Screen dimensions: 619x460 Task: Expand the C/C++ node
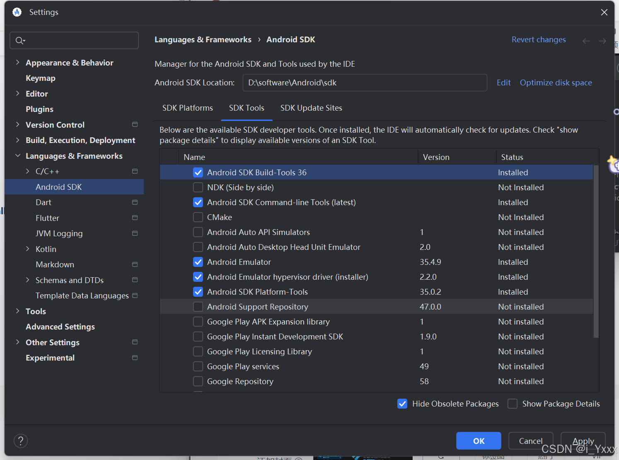[x=27, y=171]
